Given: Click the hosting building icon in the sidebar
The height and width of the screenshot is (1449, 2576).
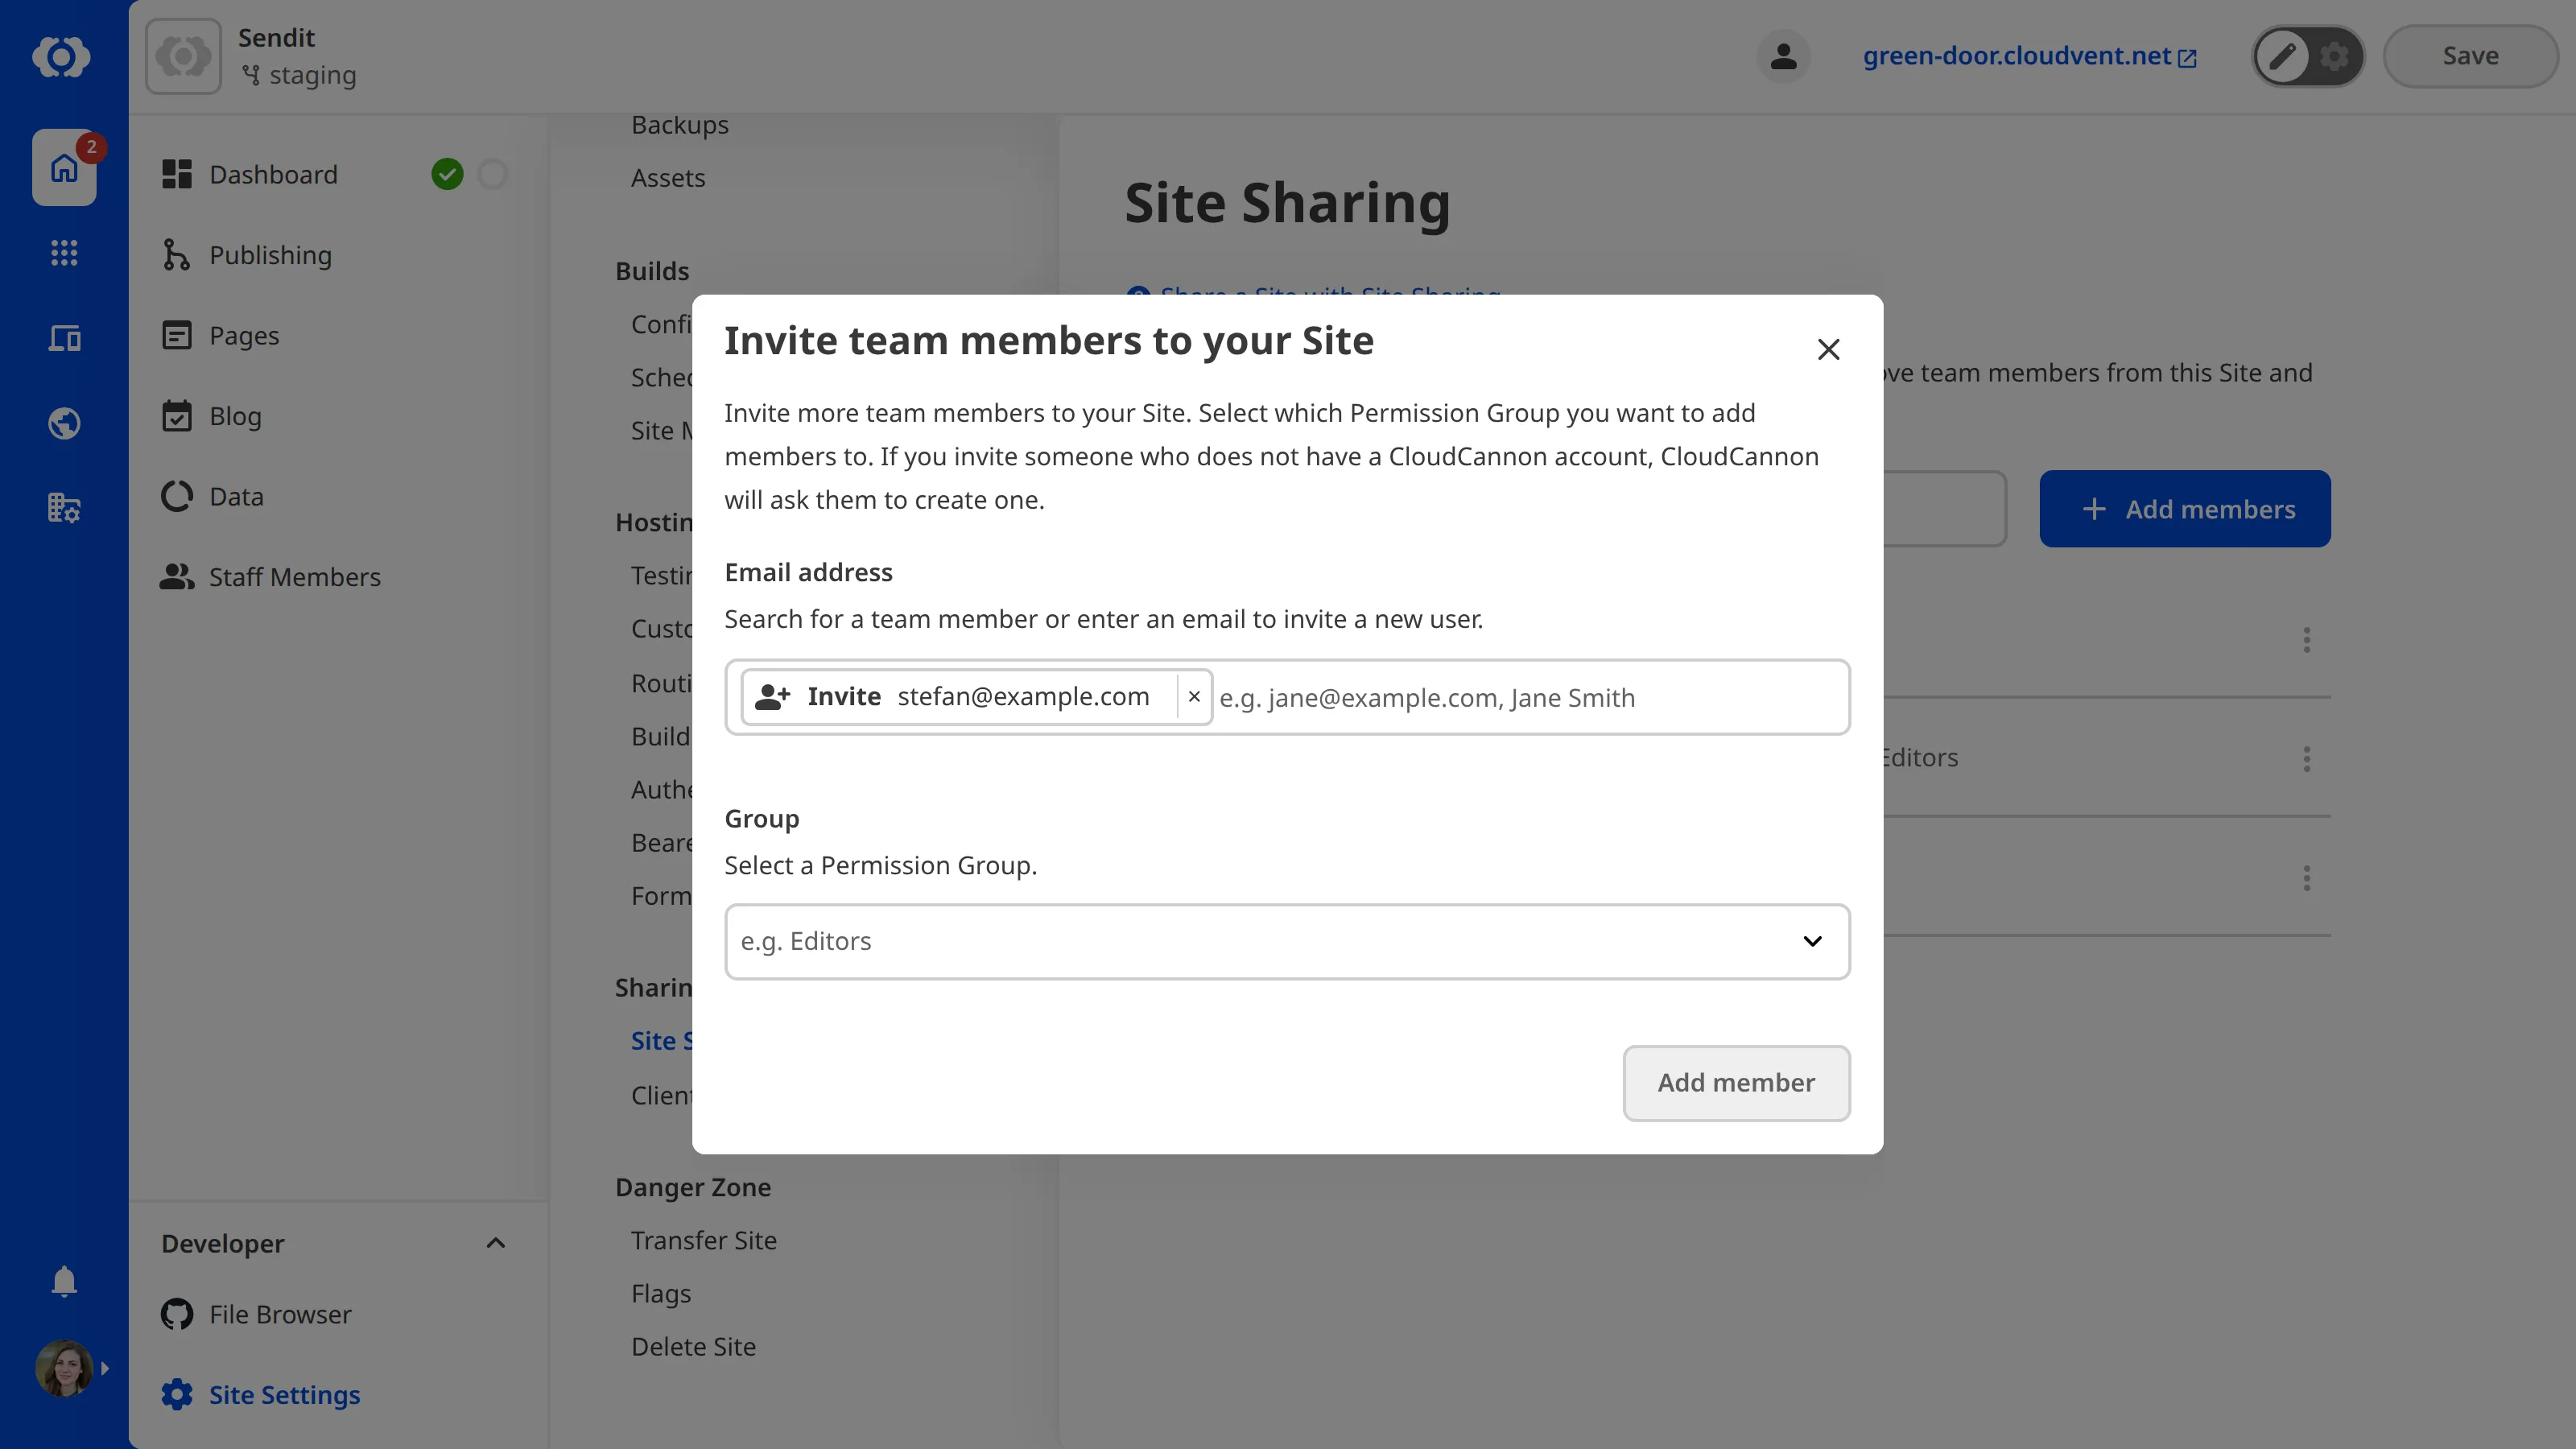Looking at the screenshot, I should pos(64,508).
